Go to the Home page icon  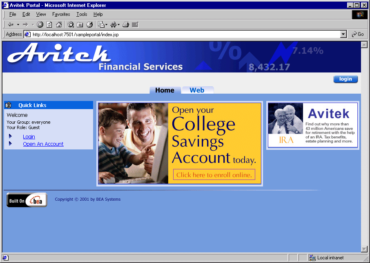(x=59, y=24)
